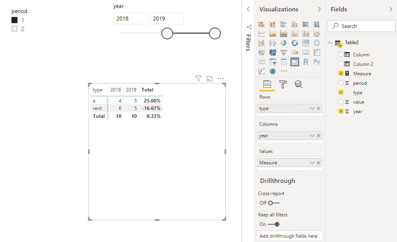Select the Gauge visual
This screenshot has height=242, width=397.
coord(295,52)
